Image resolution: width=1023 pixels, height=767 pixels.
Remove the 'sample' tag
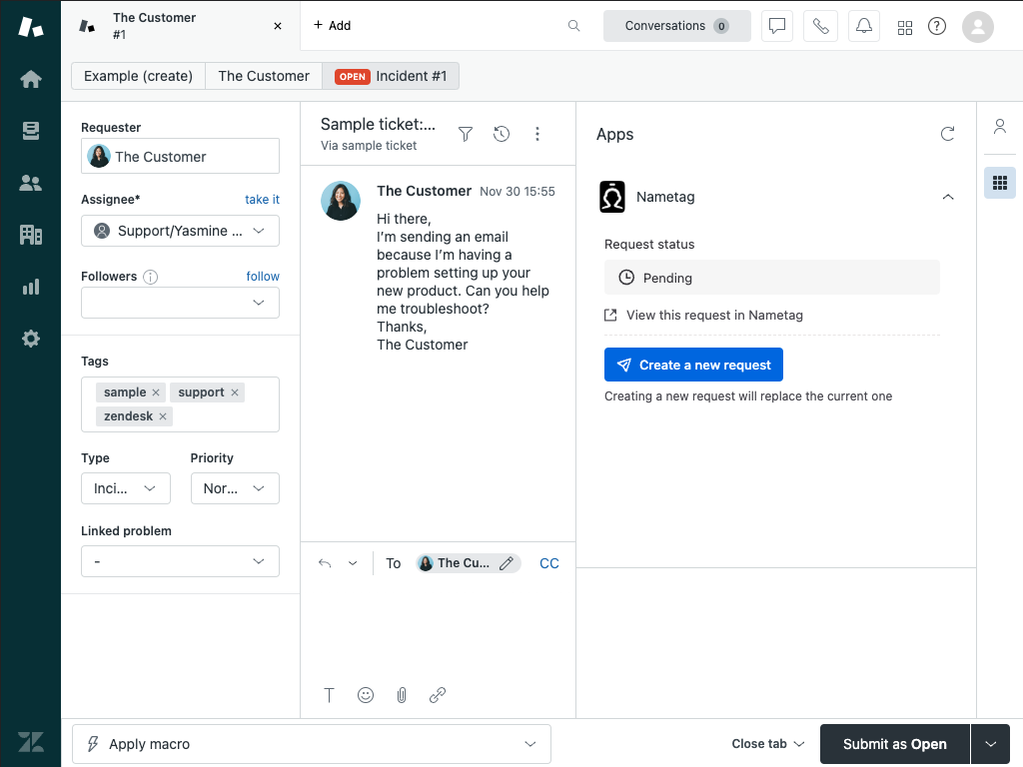tap(156, 392)
